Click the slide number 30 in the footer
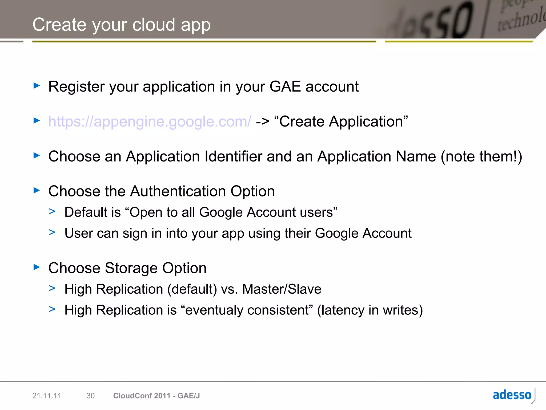Image resolution: width=546 pixels, height=410 pixels. (91, 396)
